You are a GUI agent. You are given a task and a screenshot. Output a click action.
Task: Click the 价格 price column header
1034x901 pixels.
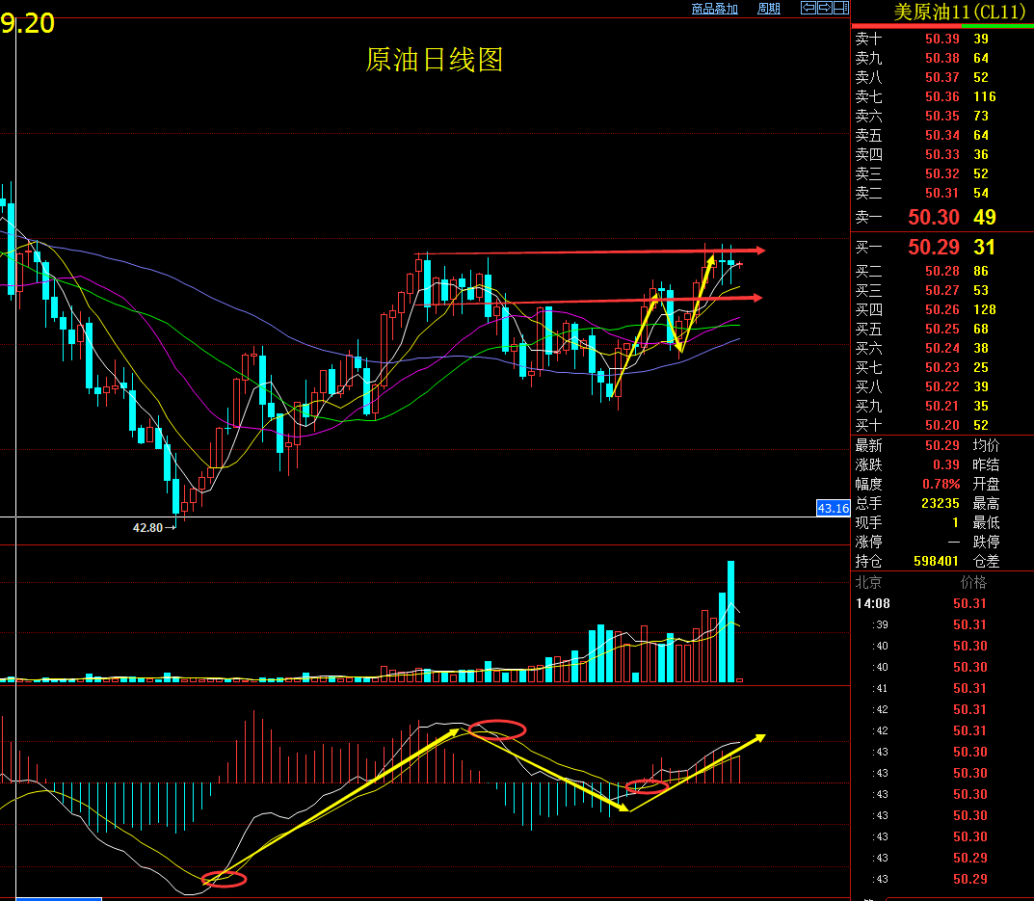973,582
